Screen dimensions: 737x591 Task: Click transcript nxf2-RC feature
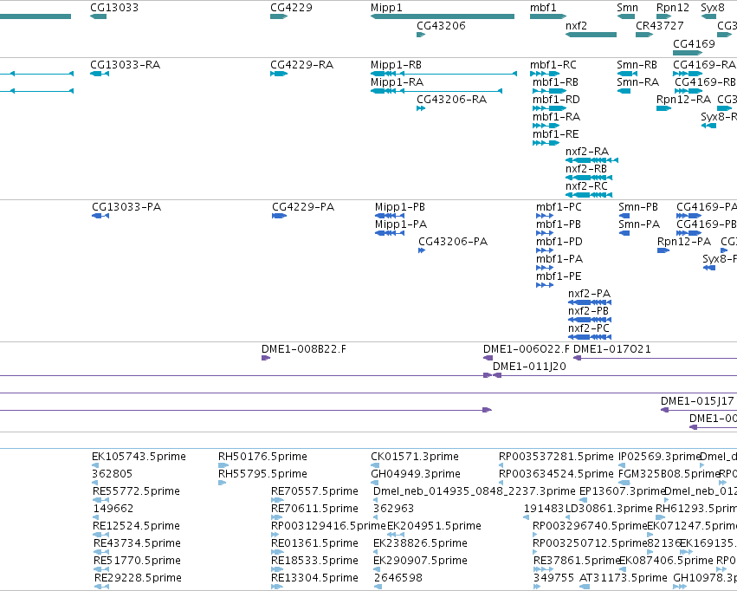point(589,195)
